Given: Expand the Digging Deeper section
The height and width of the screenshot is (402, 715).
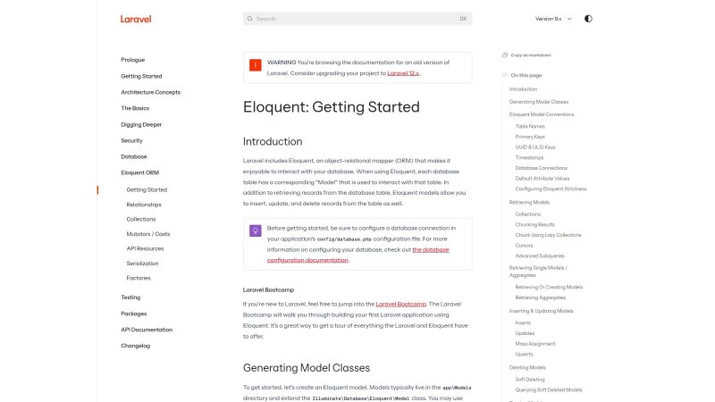Looking at the screenshot, I should pos(141,124).
